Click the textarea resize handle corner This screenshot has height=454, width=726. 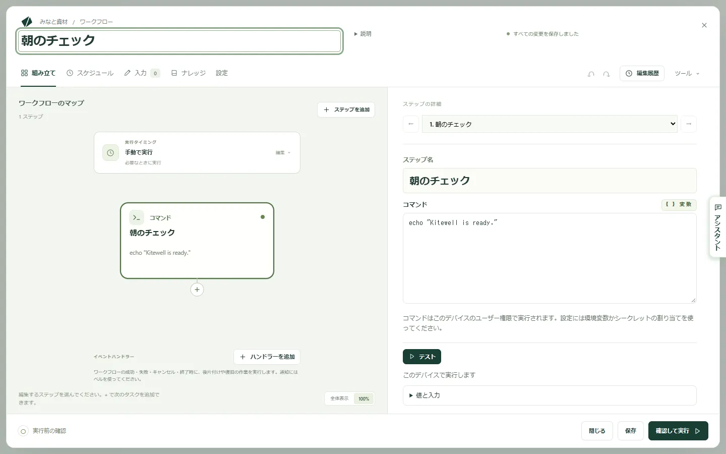(693, 300)
